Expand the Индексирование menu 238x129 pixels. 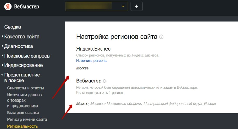(x=23, y=65)
